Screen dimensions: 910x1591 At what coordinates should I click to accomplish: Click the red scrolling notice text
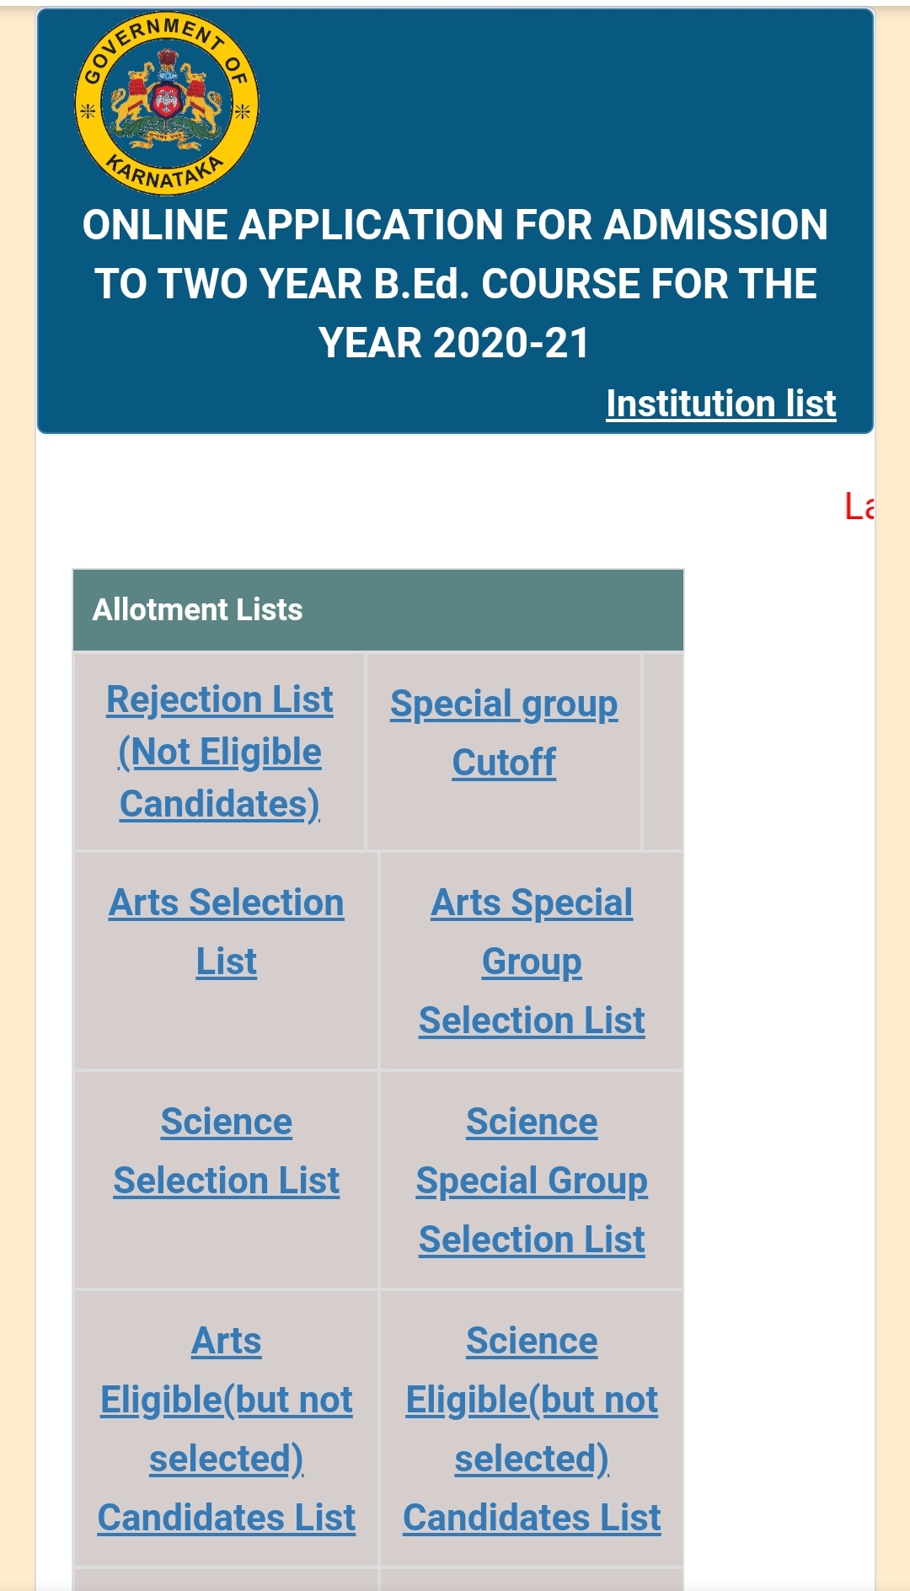pyautogui.click(x=859, y=506)
